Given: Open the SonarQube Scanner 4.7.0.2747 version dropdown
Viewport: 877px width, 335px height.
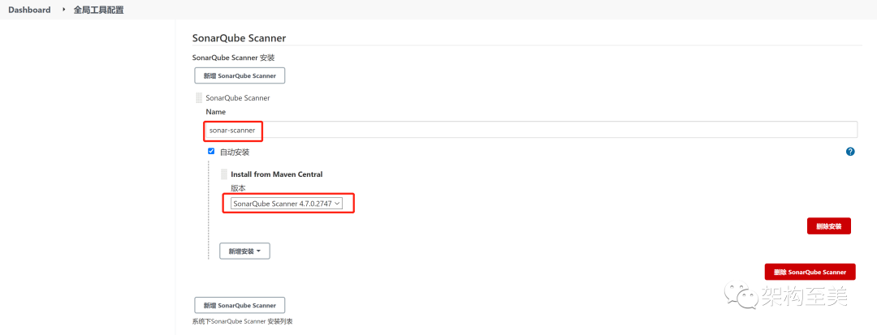Looking at the screenshot, I should point(287,204).
